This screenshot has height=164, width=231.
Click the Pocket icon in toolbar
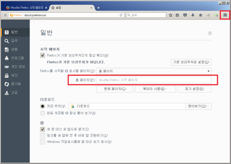click(x=185, y=15)
